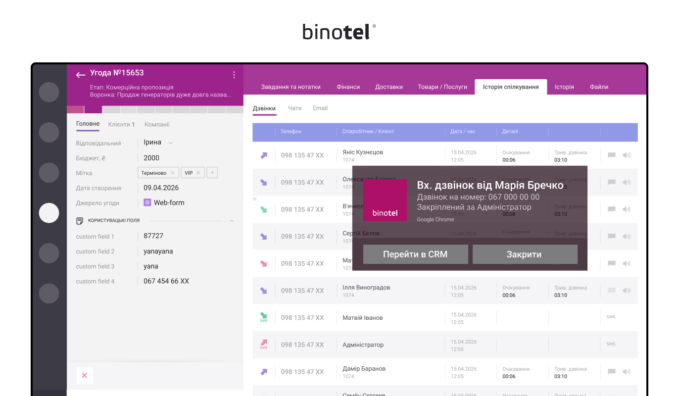The width and height of the screenshot is (679, 396).
Task: Click the Перейти в CRM button
Action: click(x=415, y=254)
